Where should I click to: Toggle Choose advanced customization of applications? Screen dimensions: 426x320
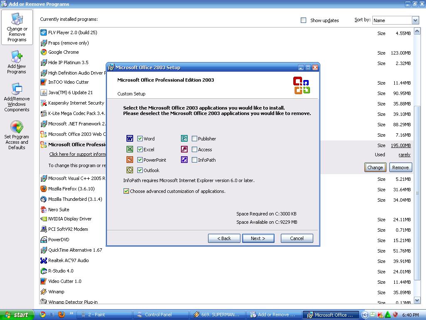(126, 191)
